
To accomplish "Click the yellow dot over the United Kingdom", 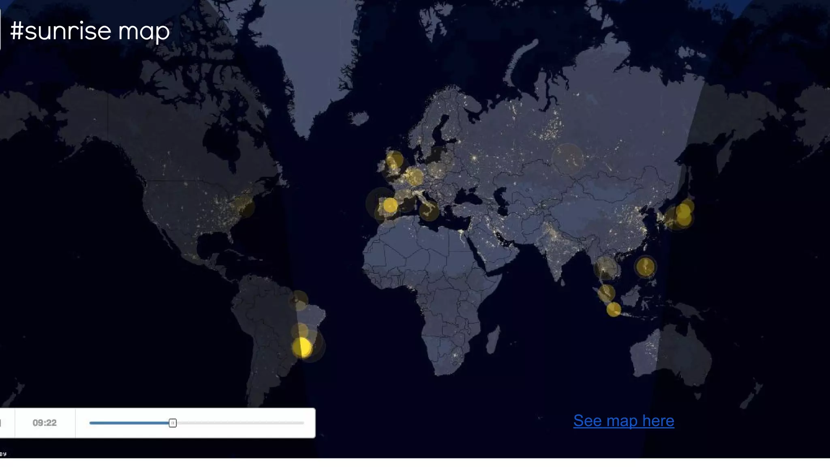I will pos(394,160).
